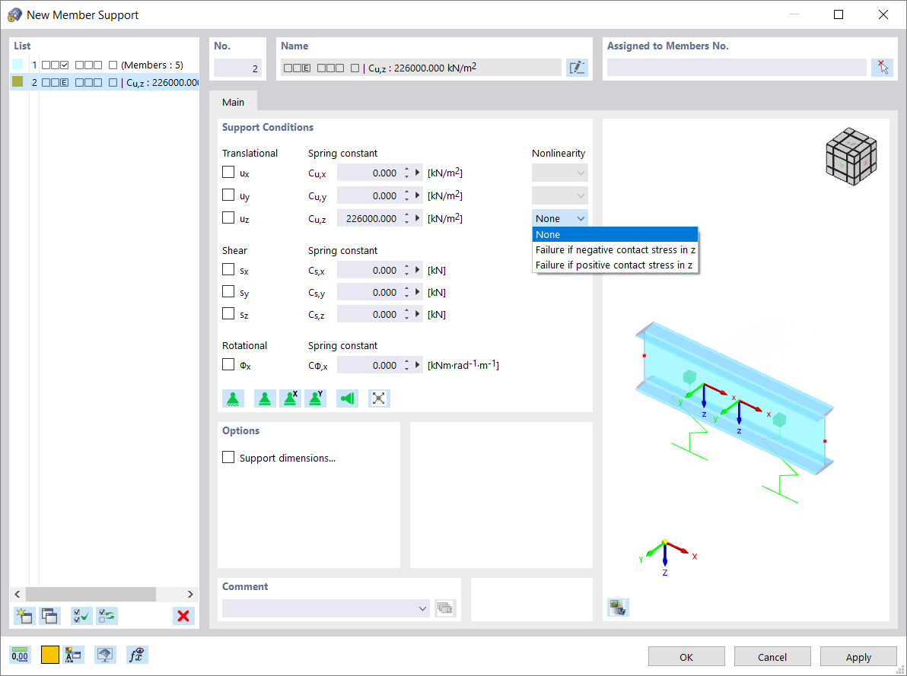Expand the Cu,x spring constant arrow menu
The height and width of the screenshot is (676, 907).
[417, 173]
